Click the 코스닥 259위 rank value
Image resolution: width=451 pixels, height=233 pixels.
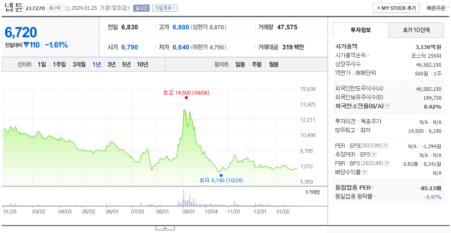[426, 55]
